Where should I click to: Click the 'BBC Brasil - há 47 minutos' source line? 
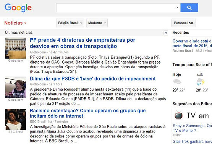49,121
